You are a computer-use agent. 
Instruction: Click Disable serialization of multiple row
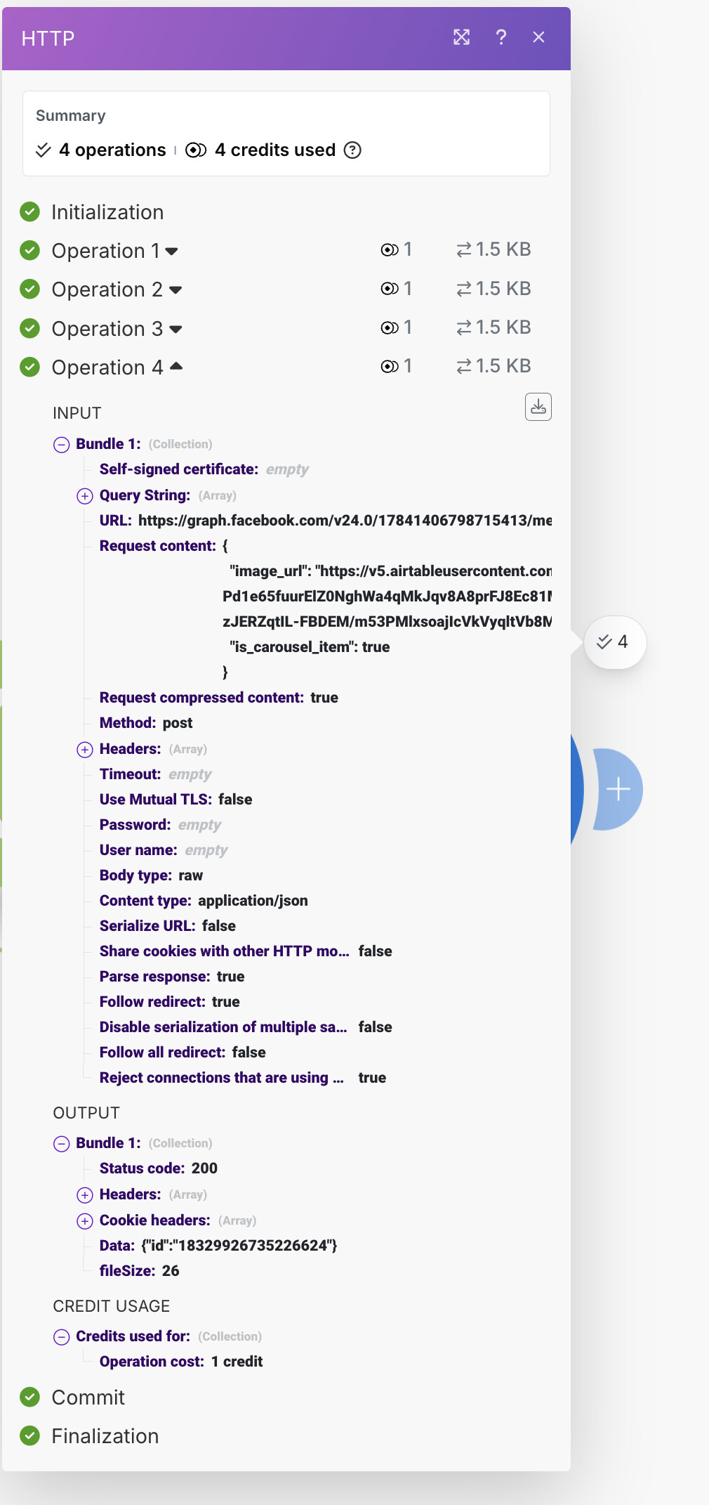246,1027
